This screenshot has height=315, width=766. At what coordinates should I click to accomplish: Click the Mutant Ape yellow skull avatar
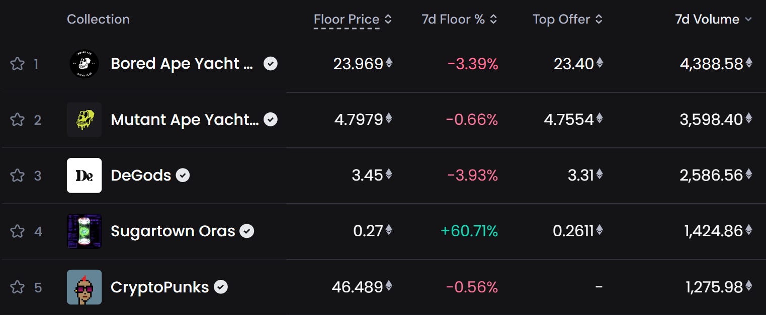[x=84, y=119]
